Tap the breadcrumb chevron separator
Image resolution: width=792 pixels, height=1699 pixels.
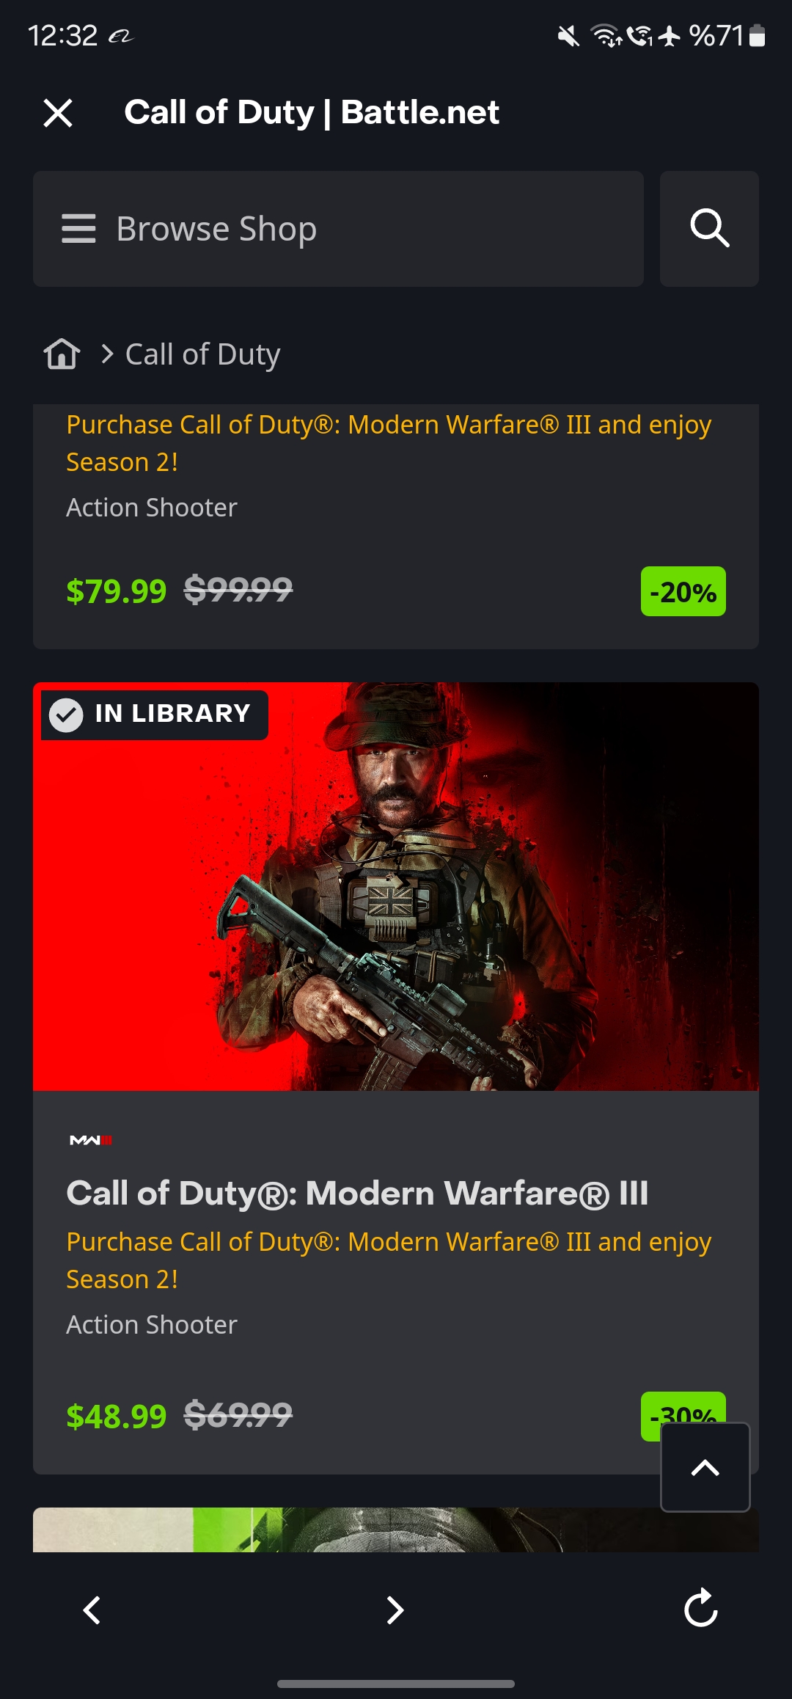pos(107,354)
